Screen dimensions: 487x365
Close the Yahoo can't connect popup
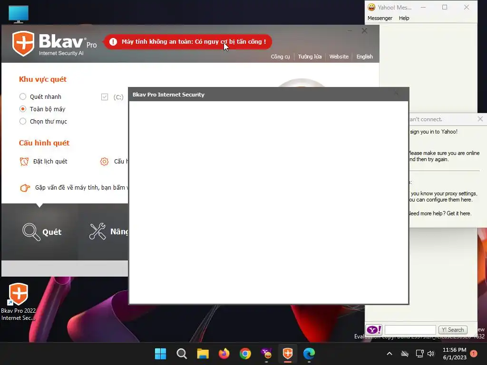[480, 119]
